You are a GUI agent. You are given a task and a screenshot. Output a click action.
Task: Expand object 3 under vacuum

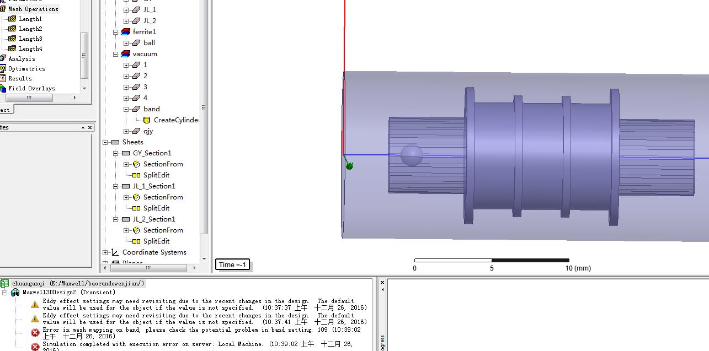(126, 87)
